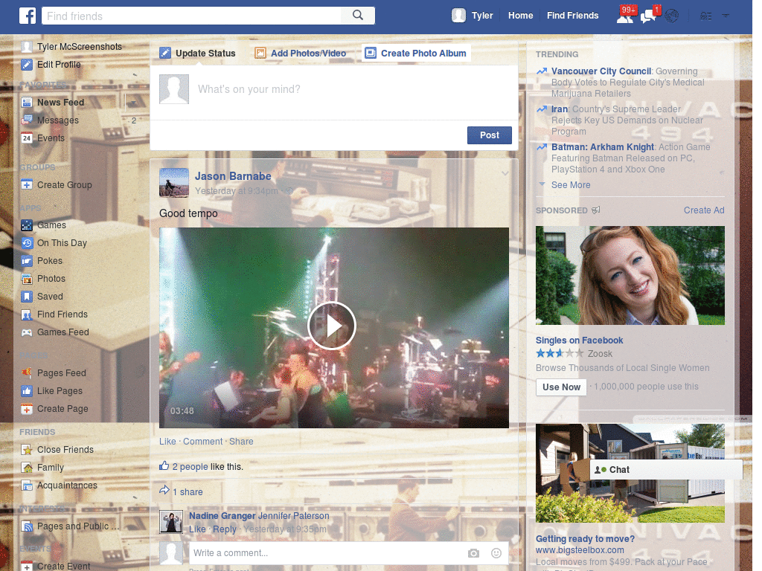
Task: Open Tyler McScreenshots profile link
Action: (x=79, y=47)
